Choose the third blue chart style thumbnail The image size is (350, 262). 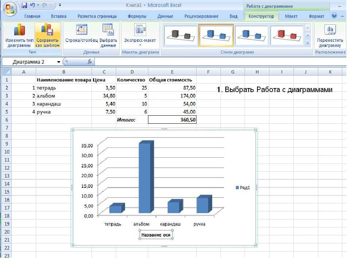[x=251, y=35]
